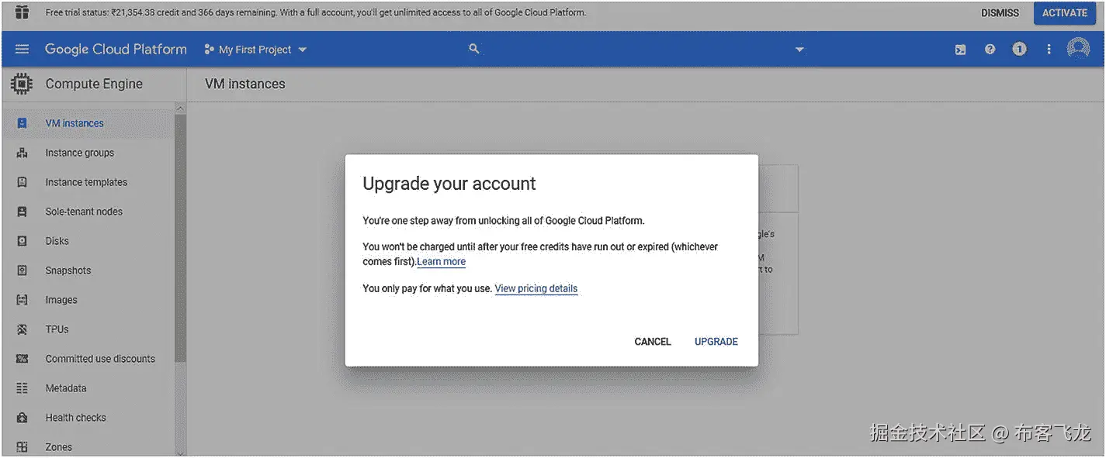This screenshot has height=458, width=1106.
Task: Select Instance templates menu item
Action: (x=88, y=182)
